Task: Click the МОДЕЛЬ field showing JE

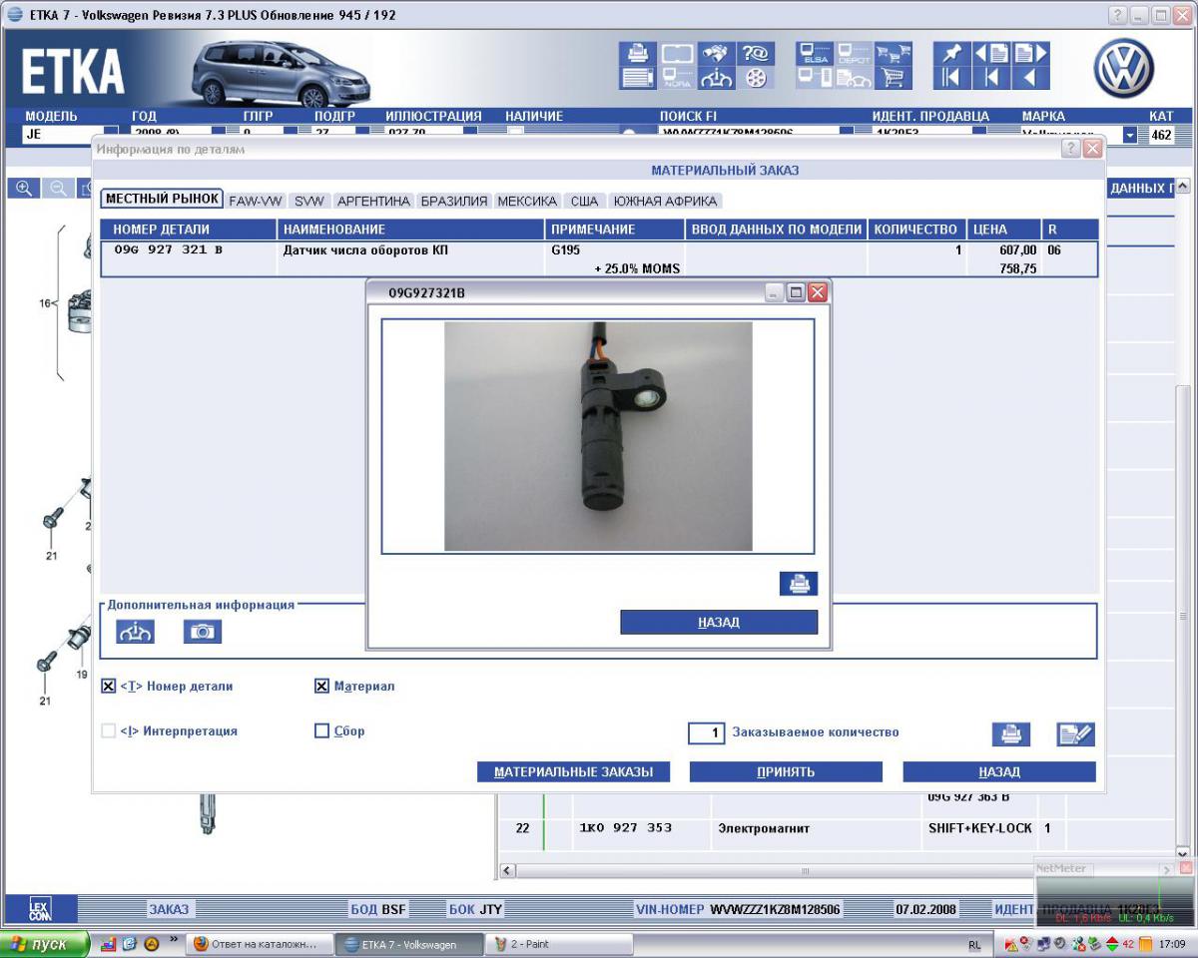Action: pos(62,134)
